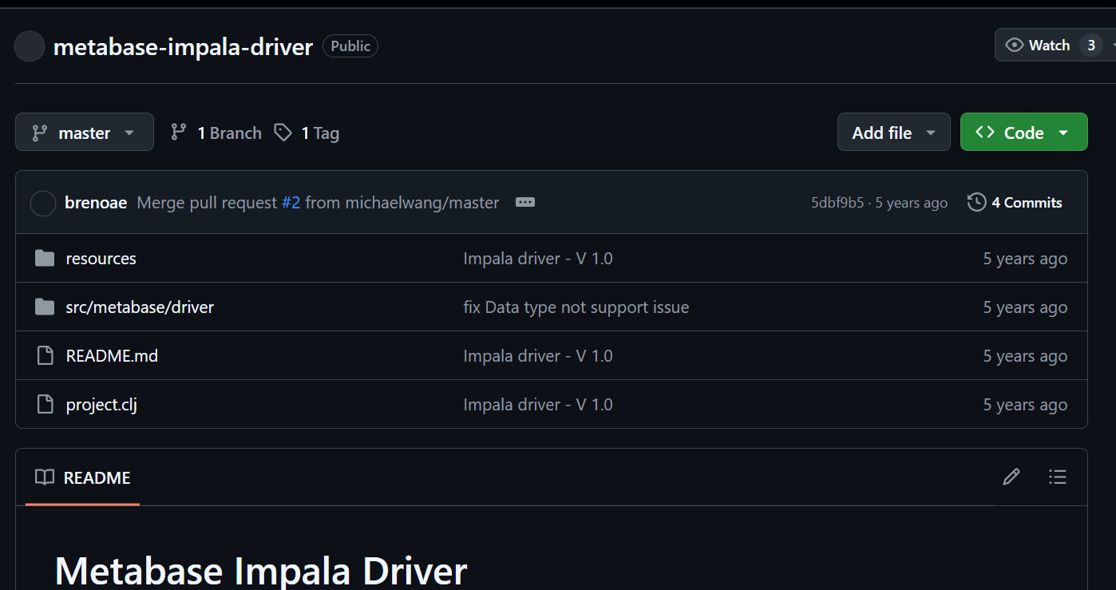Image resolution: width=1116 pixels, height=590 pixels.
Task: Open project.clj commit message Impala driver - V 1.0
Action: [538, 405]
